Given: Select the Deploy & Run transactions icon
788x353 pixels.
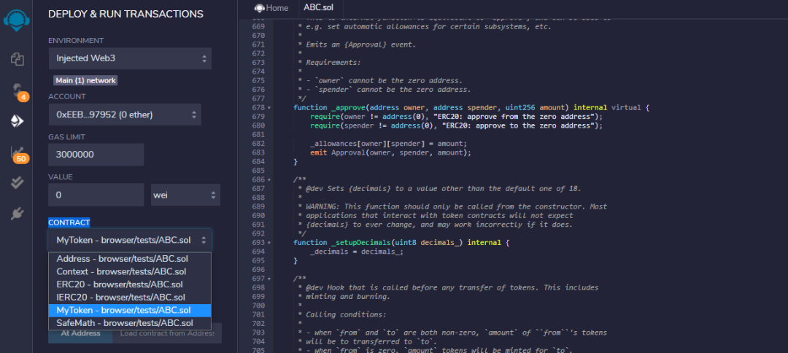Looking at the screenshot, I should pyautogui.click(x=16, y=121).
